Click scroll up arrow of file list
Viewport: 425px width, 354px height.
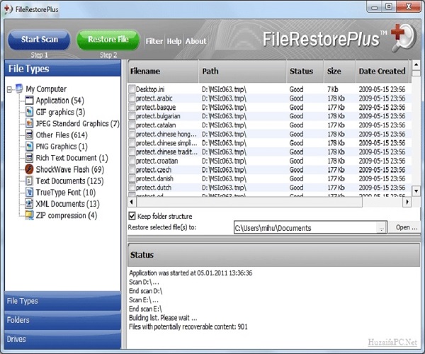416,64
